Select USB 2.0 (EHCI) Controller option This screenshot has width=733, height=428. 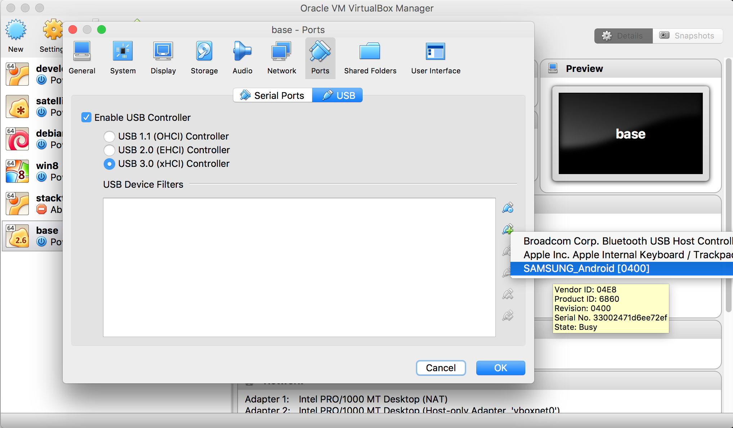(x=109, y=150)
